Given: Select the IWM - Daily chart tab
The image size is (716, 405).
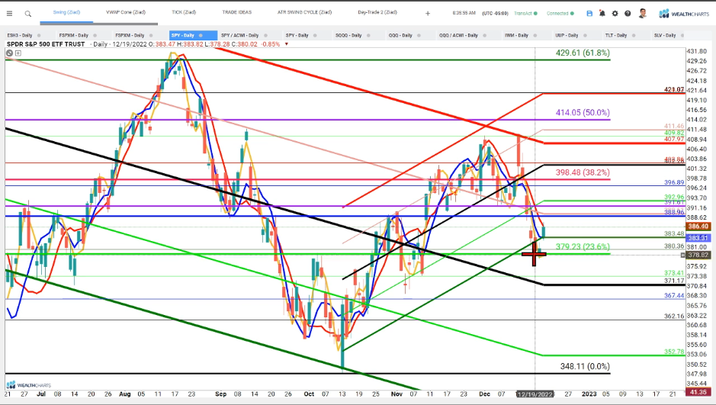Looking at the screenshot, I should point(516,35).
